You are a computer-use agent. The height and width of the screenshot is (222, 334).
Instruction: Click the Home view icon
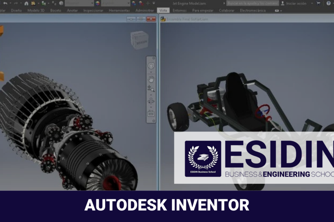click(x=27, y=3)
